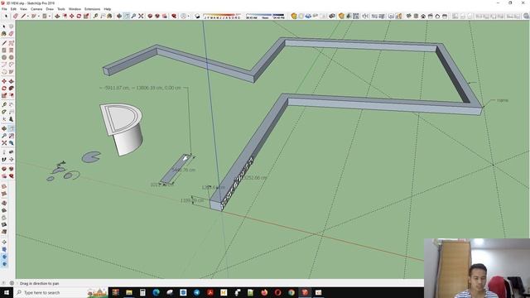Expand the Shapes tool dropdown arrow
Screen dimensions: 530x298
50,16
